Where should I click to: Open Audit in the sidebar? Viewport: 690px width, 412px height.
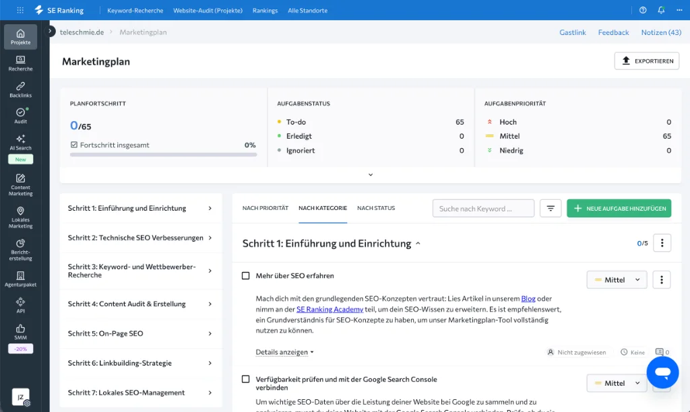pyautogui.click(x=21, y=116)
